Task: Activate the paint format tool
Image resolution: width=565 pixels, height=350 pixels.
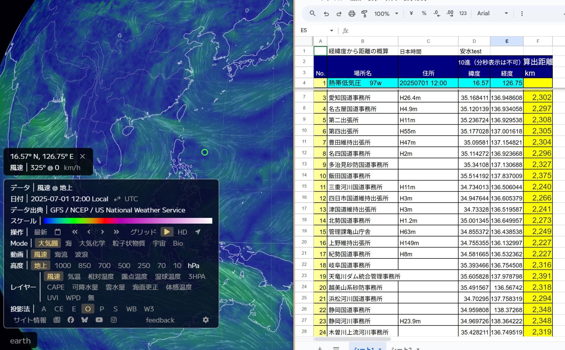Action: pyautogui.click(x=364, y=14)
